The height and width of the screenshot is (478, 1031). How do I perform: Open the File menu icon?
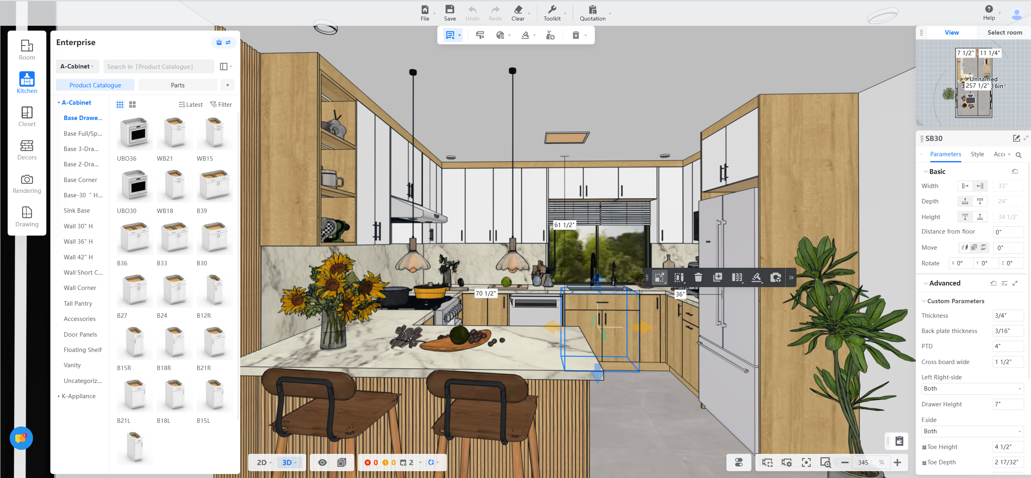[425, 13]
